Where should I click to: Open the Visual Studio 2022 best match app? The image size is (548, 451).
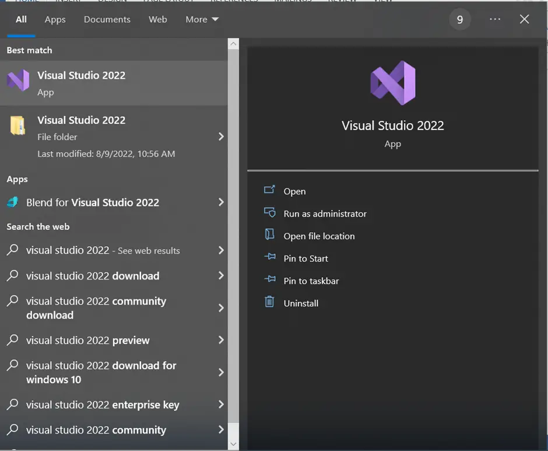pyautogui.click(x=114, y=83)
